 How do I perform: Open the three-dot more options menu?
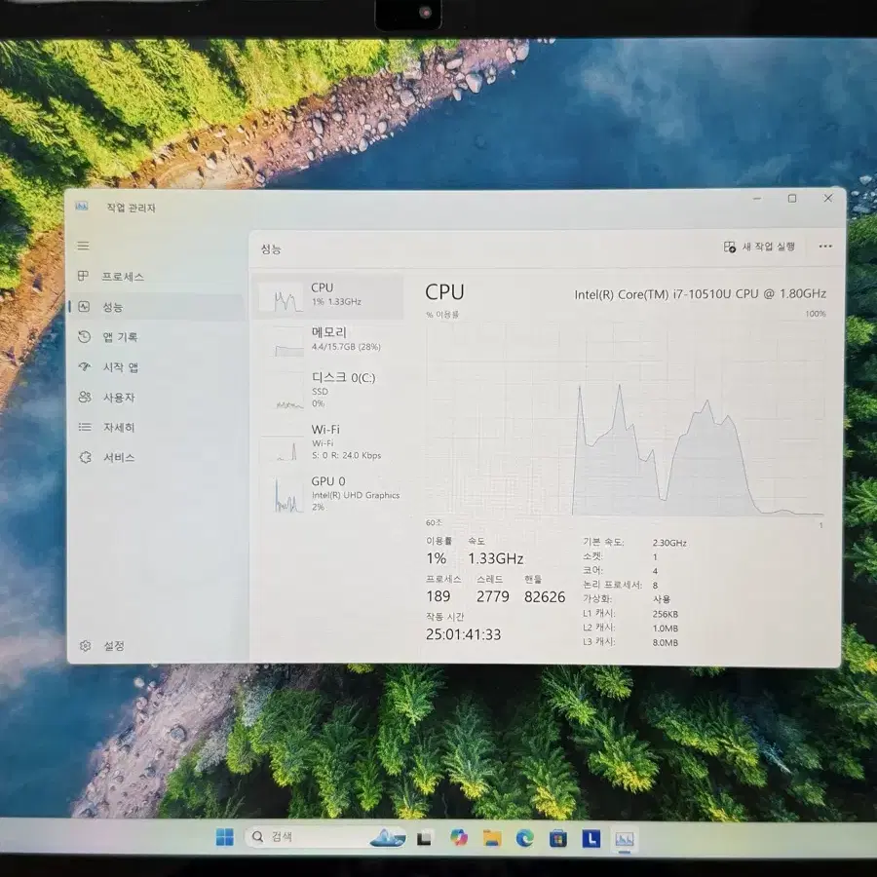click(x=825, y=247)
